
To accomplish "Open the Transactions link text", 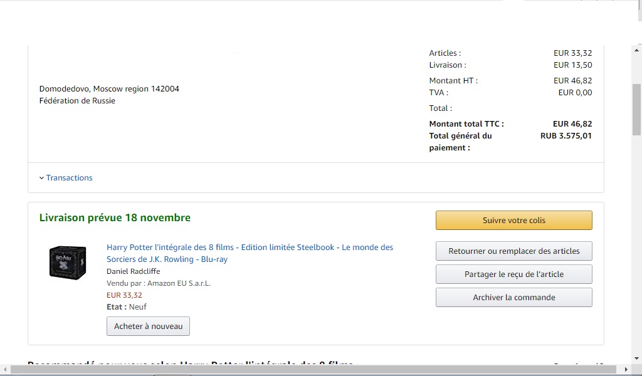I will pyautogui.click(x=69, y=177).
